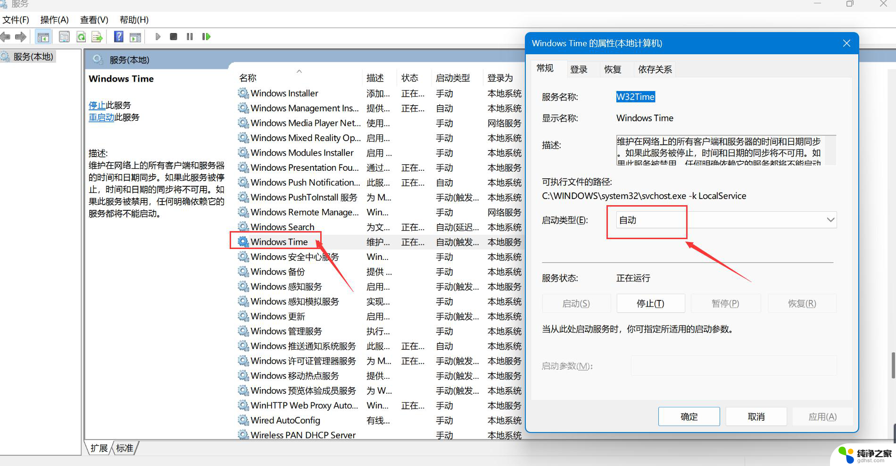Click the Stop Service square icon

tap(174, 37)
